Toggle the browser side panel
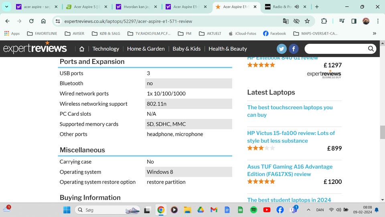 (x=354, y=21)
